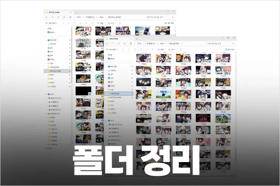Select 로컬 디스크 (C:) in front sidebar
This screenshot has width=280, height=186.
coord(115,125)
